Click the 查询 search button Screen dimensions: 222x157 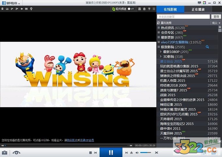tap(216, 17)
